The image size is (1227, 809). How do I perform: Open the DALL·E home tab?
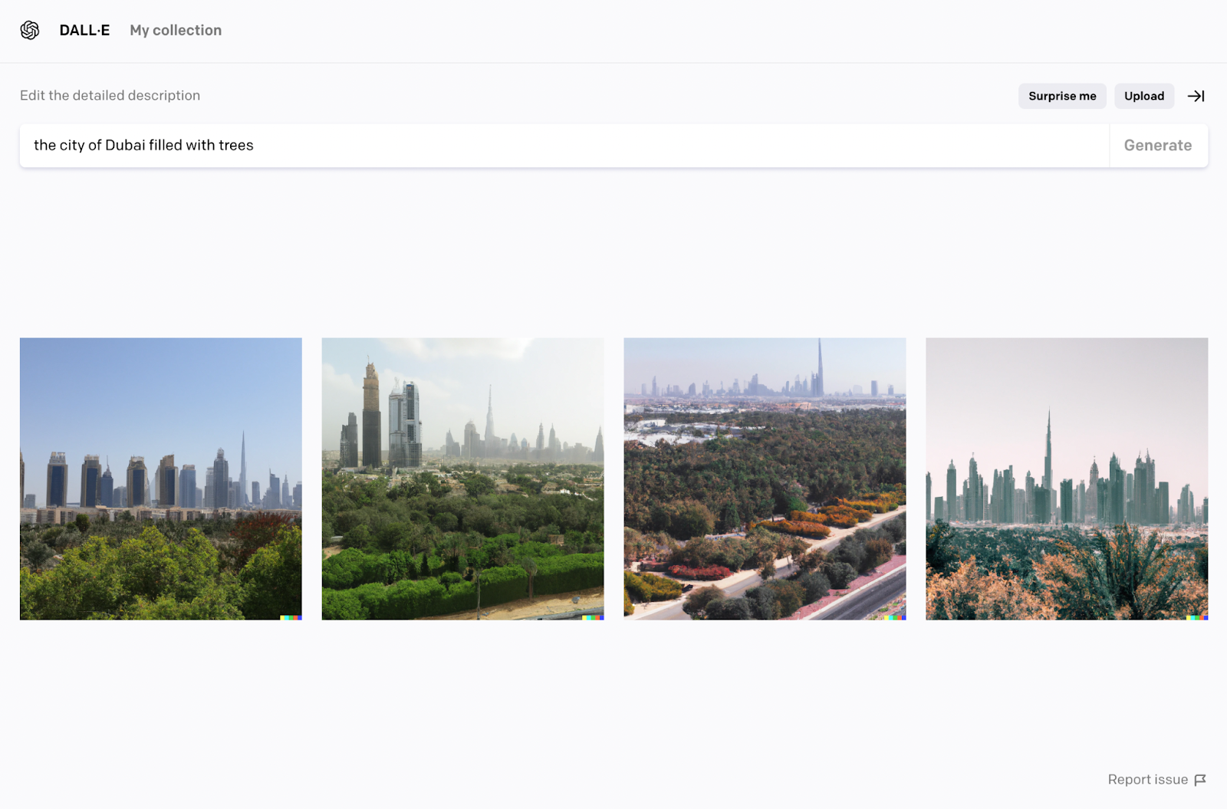pyautogui.click(x=84, y=30)
